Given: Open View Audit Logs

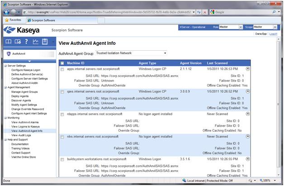Looking at the screenshot, I should [x=21, y=135].
